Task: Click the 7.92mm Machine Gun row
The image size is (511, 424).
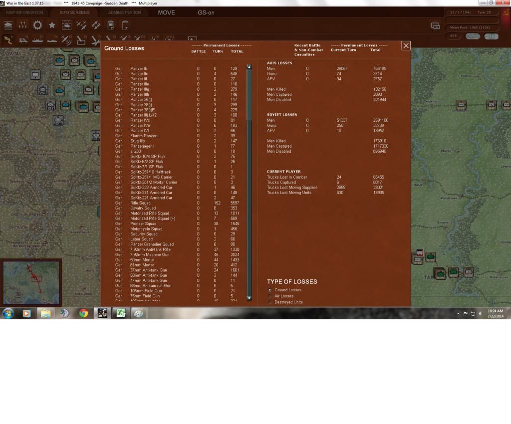Action: tap(178, 255)
